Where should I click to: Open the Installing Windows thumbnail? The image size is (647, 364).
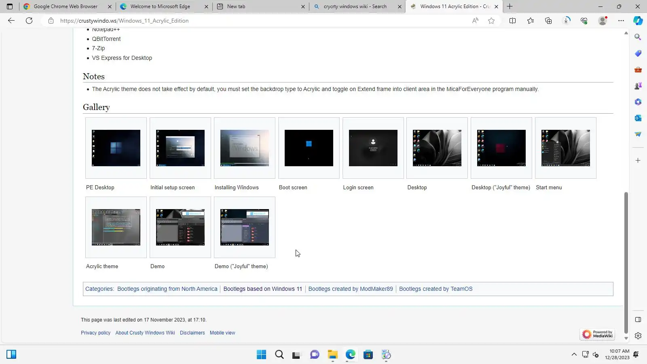(245, 148)
